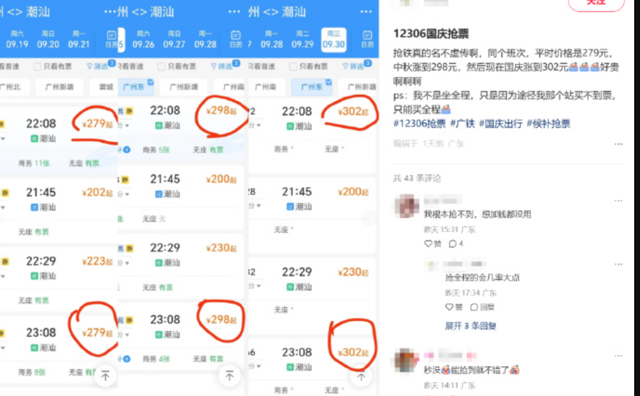The width and height of the screenshot is (640, 396).
Task: Select highlighted date tab 周三 09.30
Action: (334, 39)
